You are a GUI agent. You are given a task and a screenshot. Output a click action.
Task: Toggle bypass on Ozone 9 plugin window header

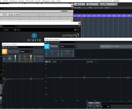pos(46,42)
